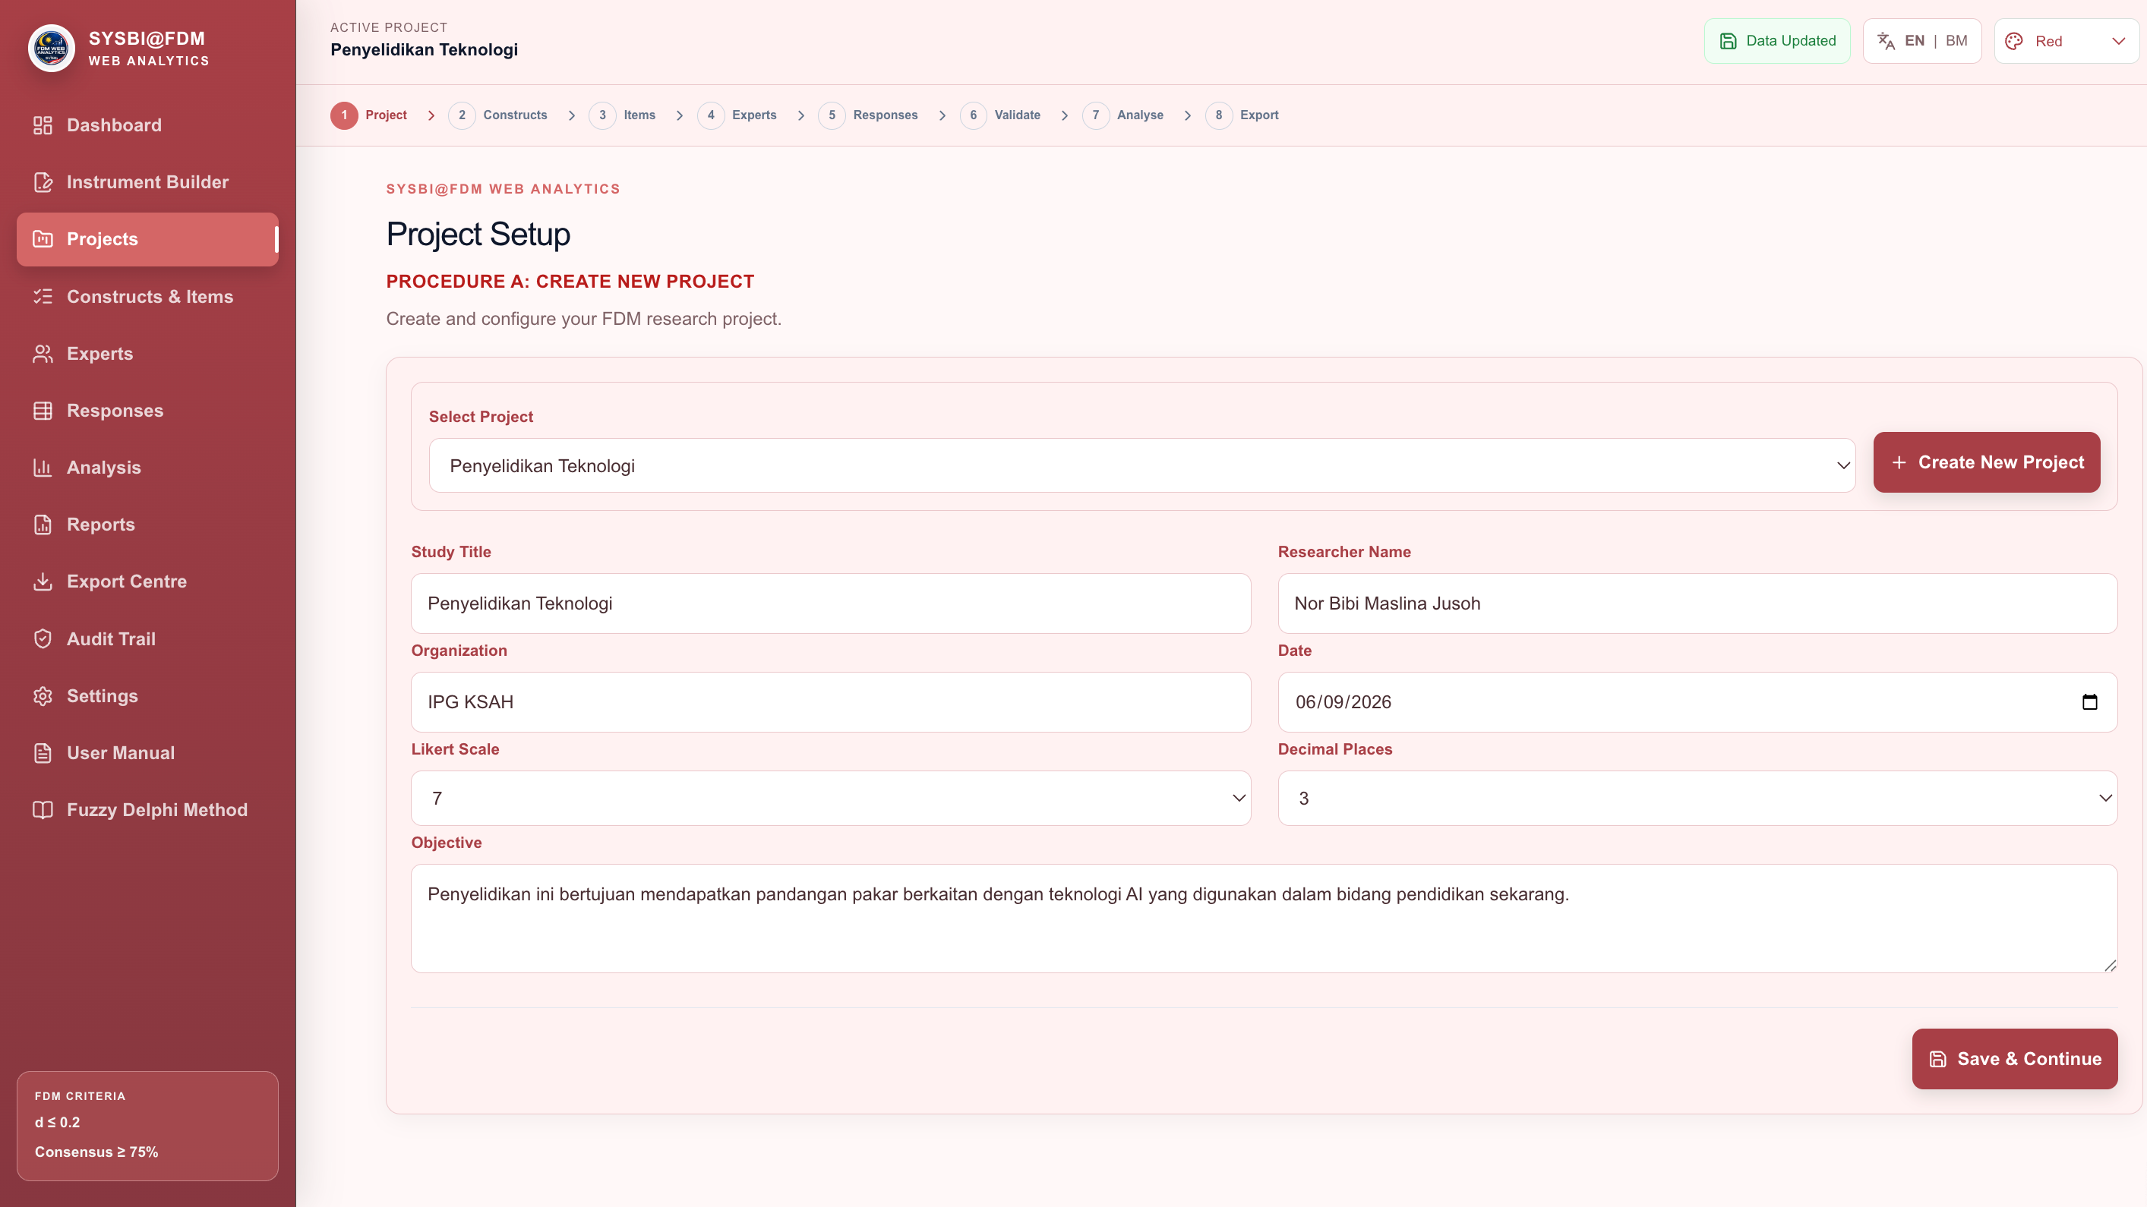Click the Audit Trail shield icon
The image size is (2147, 1207).
(43, 639)
